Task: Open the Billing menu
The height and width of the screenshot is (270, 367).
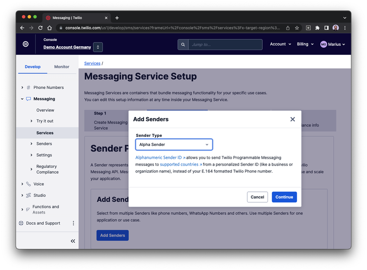Action: tap(305, 44)
